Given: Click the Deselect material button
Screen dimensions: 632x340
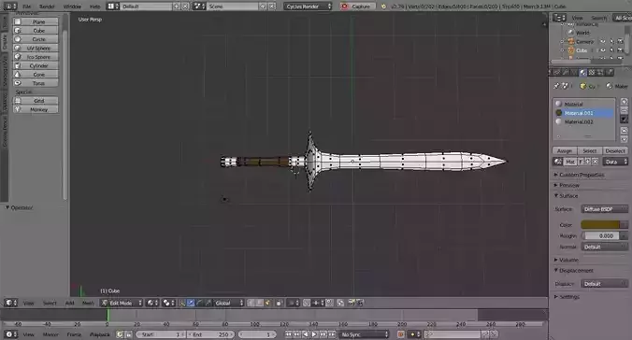Looking at the screenshot, I should point(615,151).
